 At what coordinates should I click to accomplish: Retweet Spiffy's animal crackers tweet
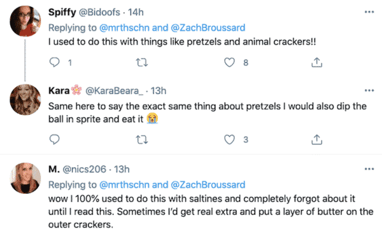tap(142, 62)
